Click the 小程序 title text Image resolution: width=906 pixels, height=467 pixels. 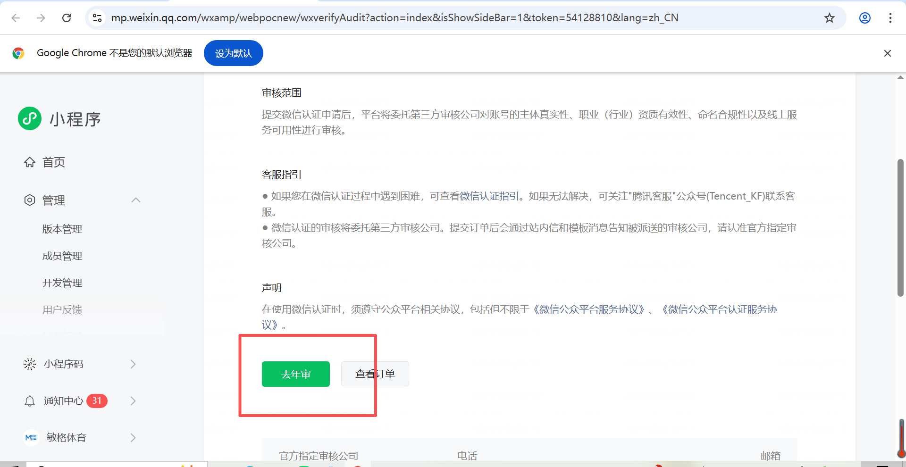pyautogui.click(x=75, y=119)
